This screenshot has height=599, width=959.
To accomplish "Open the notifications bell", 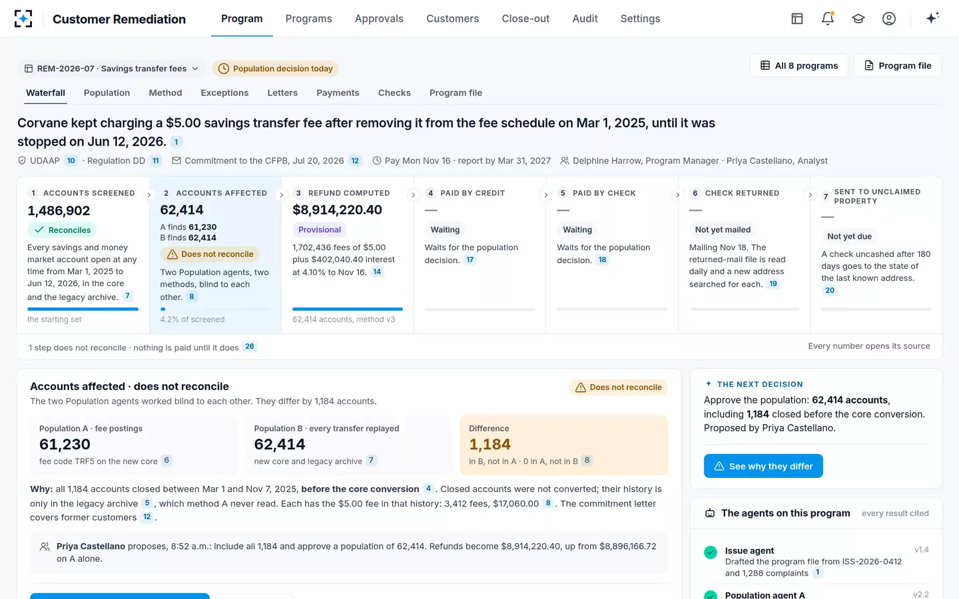I will coord(828,19).
